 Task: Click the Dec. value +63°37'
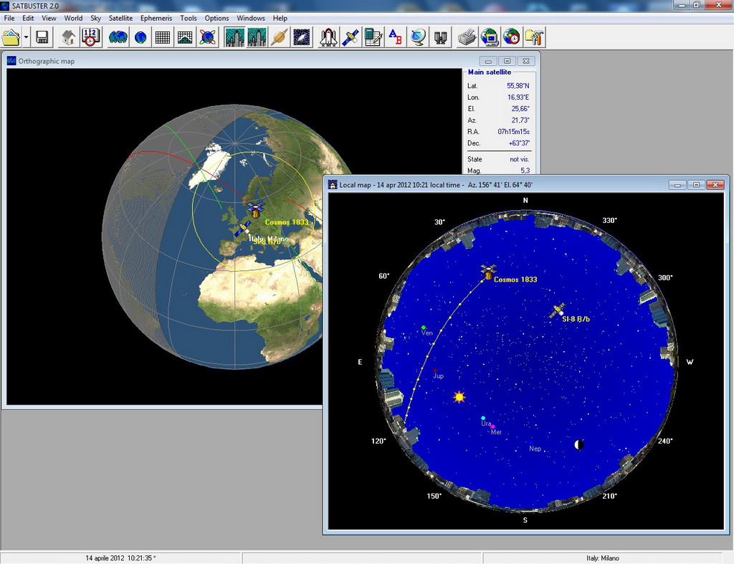pyautogui.click(x=519, y=143)
